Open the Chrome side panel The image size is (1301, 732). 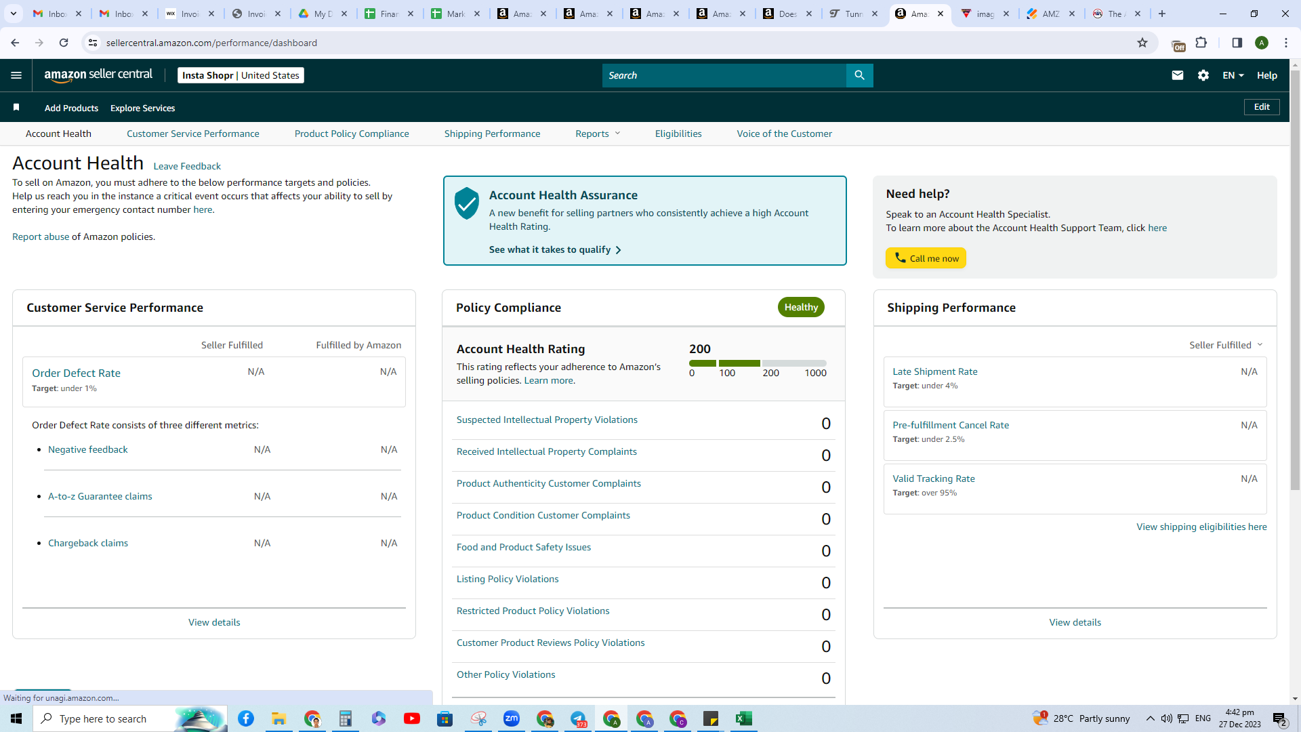coord(1237,43)
